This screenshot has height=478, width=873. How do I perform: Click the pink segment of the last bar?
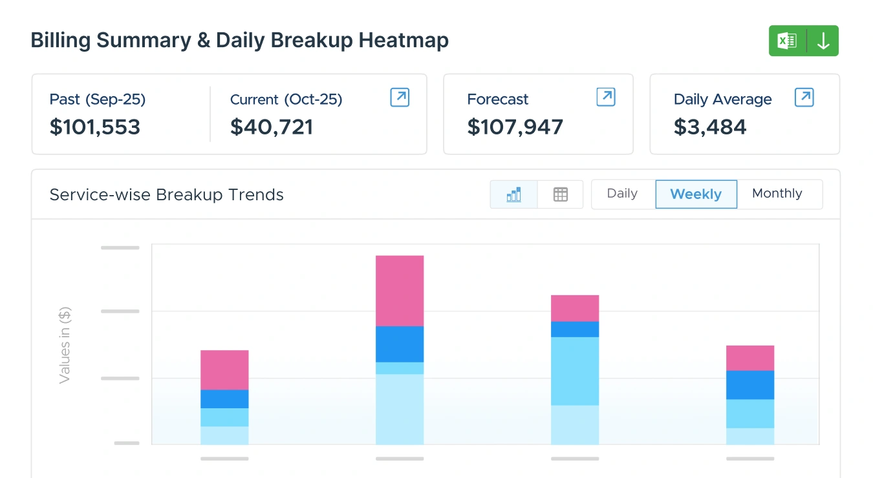pos(750,358)
